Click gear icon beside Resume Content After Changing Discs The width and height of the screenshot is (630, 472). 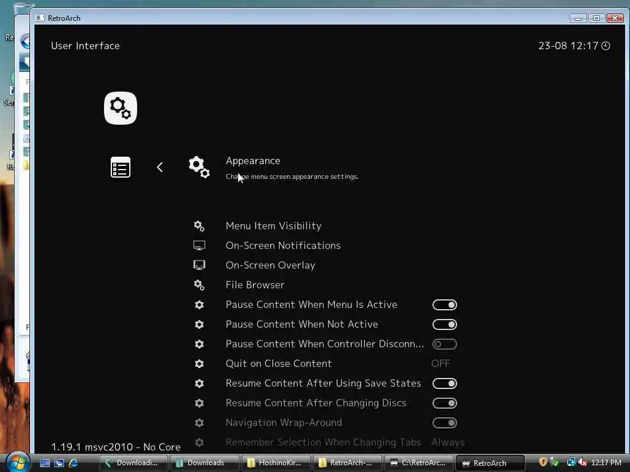(199, 403)
